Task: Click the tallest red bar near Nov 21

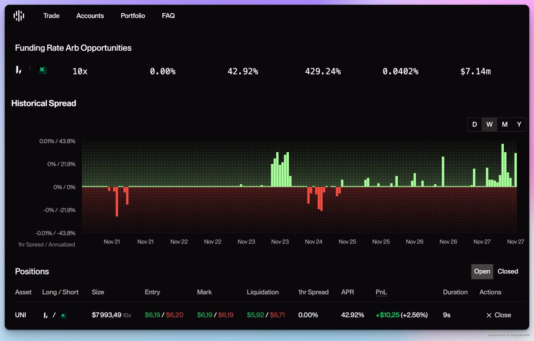Action: pos(117,202)
